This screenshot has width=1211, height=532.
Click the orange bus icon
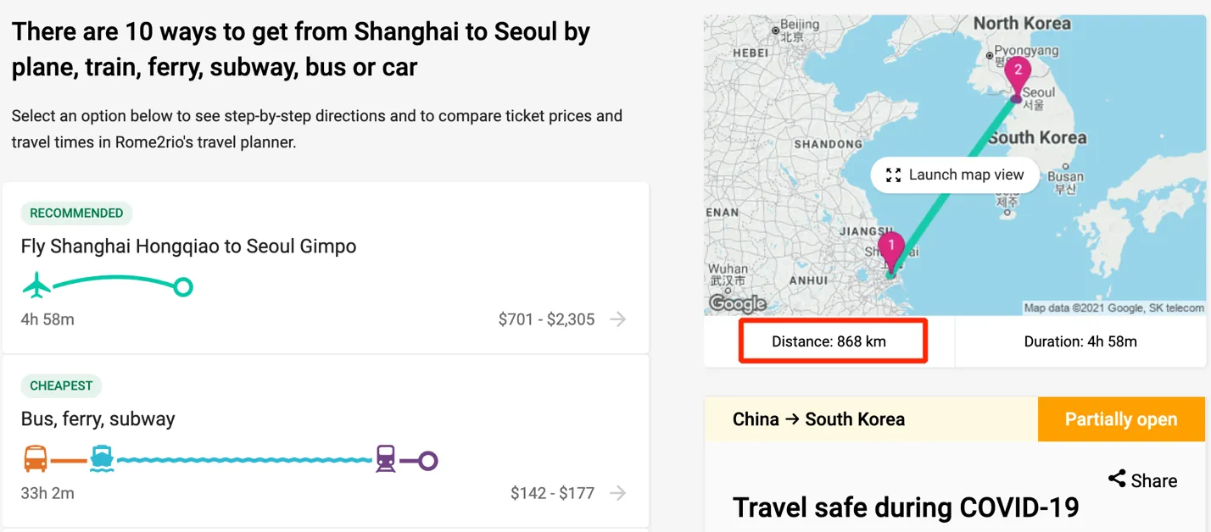(x=36, y=460)
